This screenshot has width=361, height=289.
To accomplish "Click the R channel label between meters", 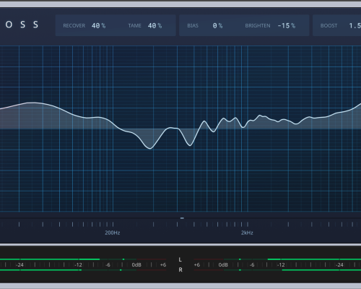I will pos(180,269).
